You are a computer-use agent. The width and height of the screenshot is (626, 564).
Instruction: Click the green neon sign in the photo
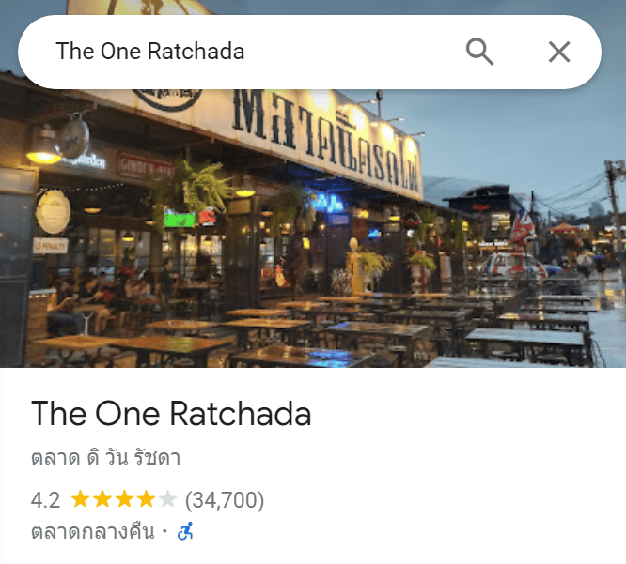pos(180,220)
